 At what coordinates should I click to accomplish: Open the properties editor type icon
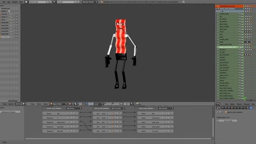[x=218, y=108]
